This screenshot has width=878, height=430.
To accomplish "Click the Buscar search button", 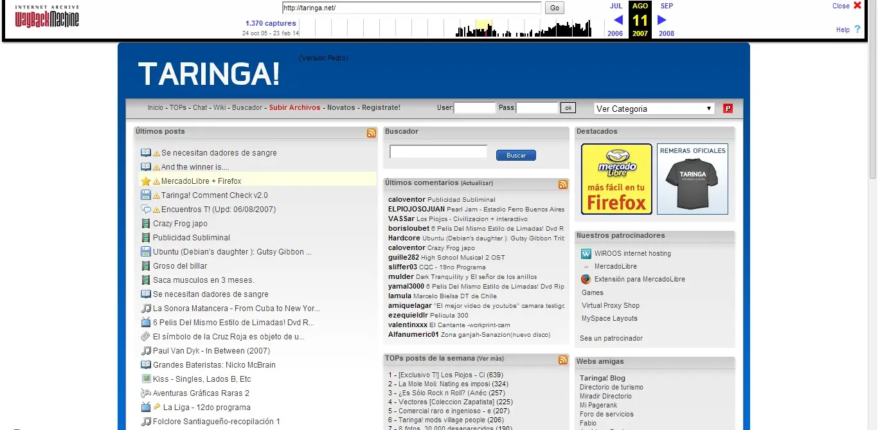I will (x=516, y=156).
